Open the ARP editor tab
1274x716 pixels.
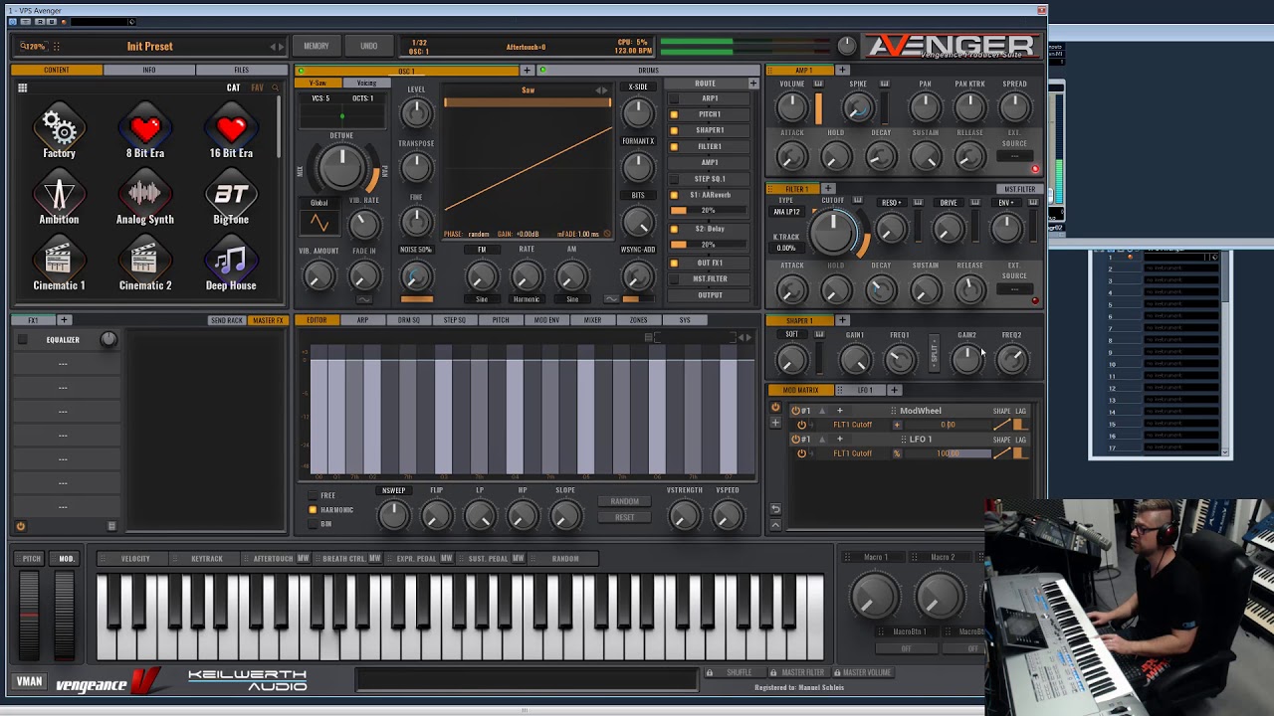click(x=362, y=320)
